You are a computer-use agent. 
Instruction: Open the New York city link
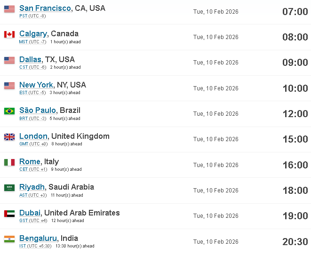tap(36, 85)
